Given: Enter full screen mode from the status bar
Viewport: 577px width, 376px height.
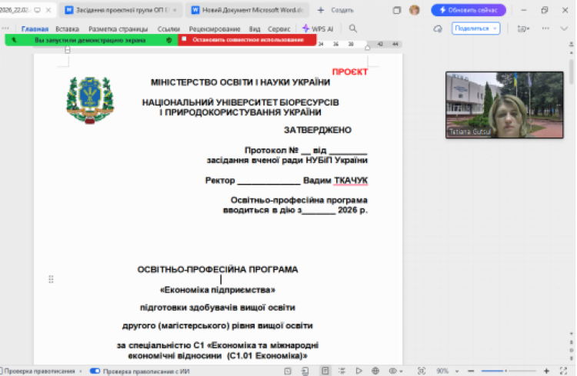Looking at the screenshot, I should click(563, 371).
